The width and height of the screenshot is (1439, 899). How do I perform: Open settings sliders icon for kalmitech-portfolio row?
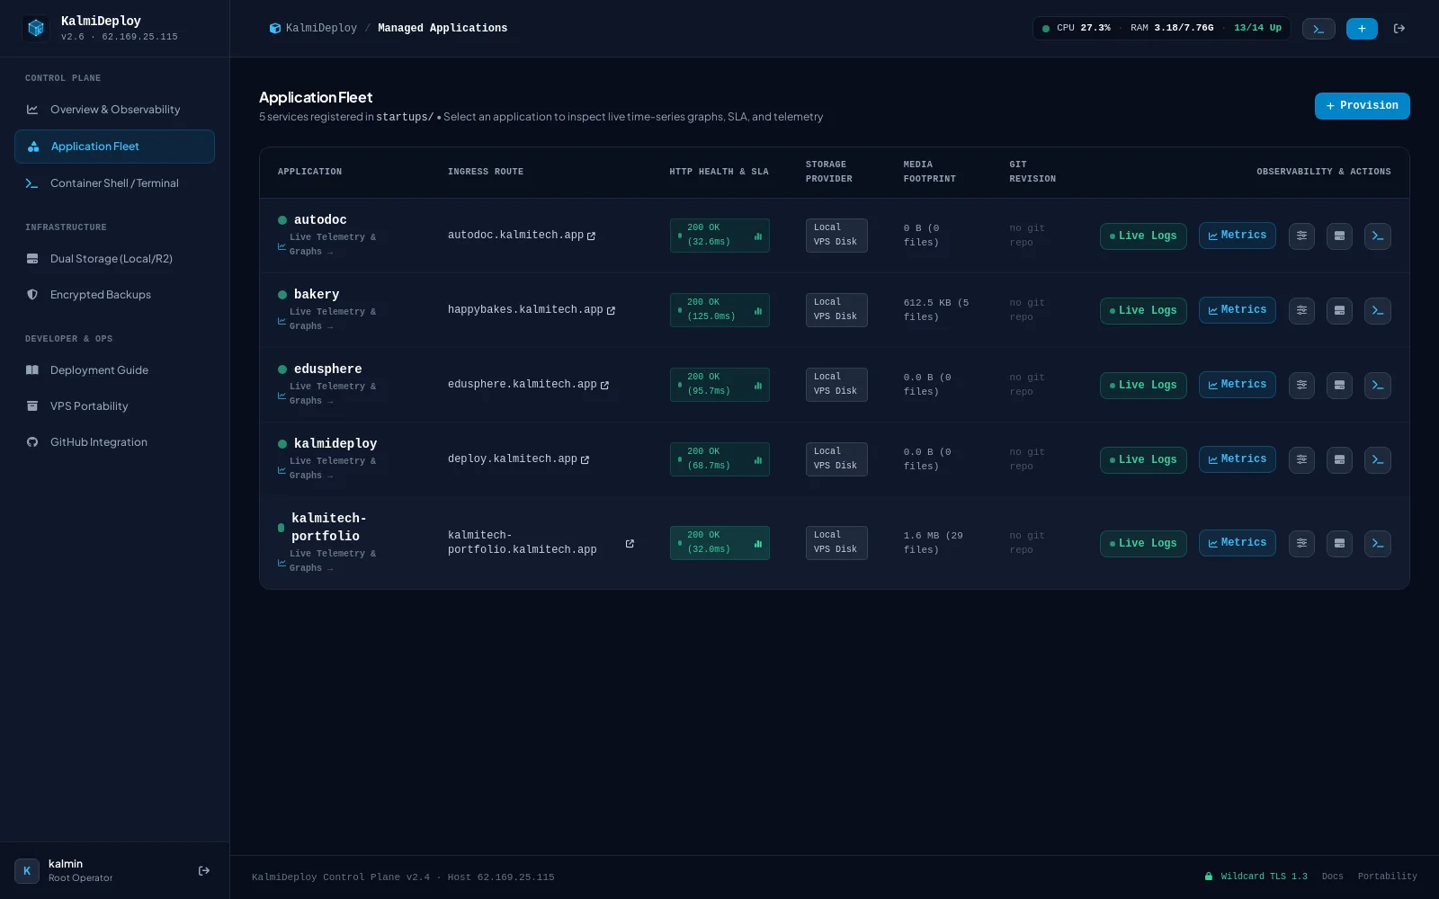click(1301, 544)
